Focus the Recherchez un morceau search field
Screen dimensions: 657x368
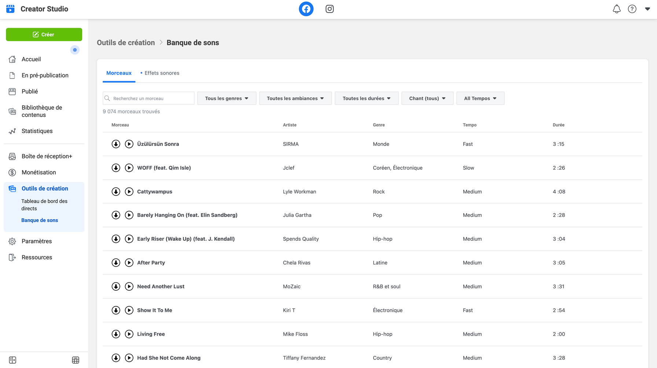click(x=148, y=98)
